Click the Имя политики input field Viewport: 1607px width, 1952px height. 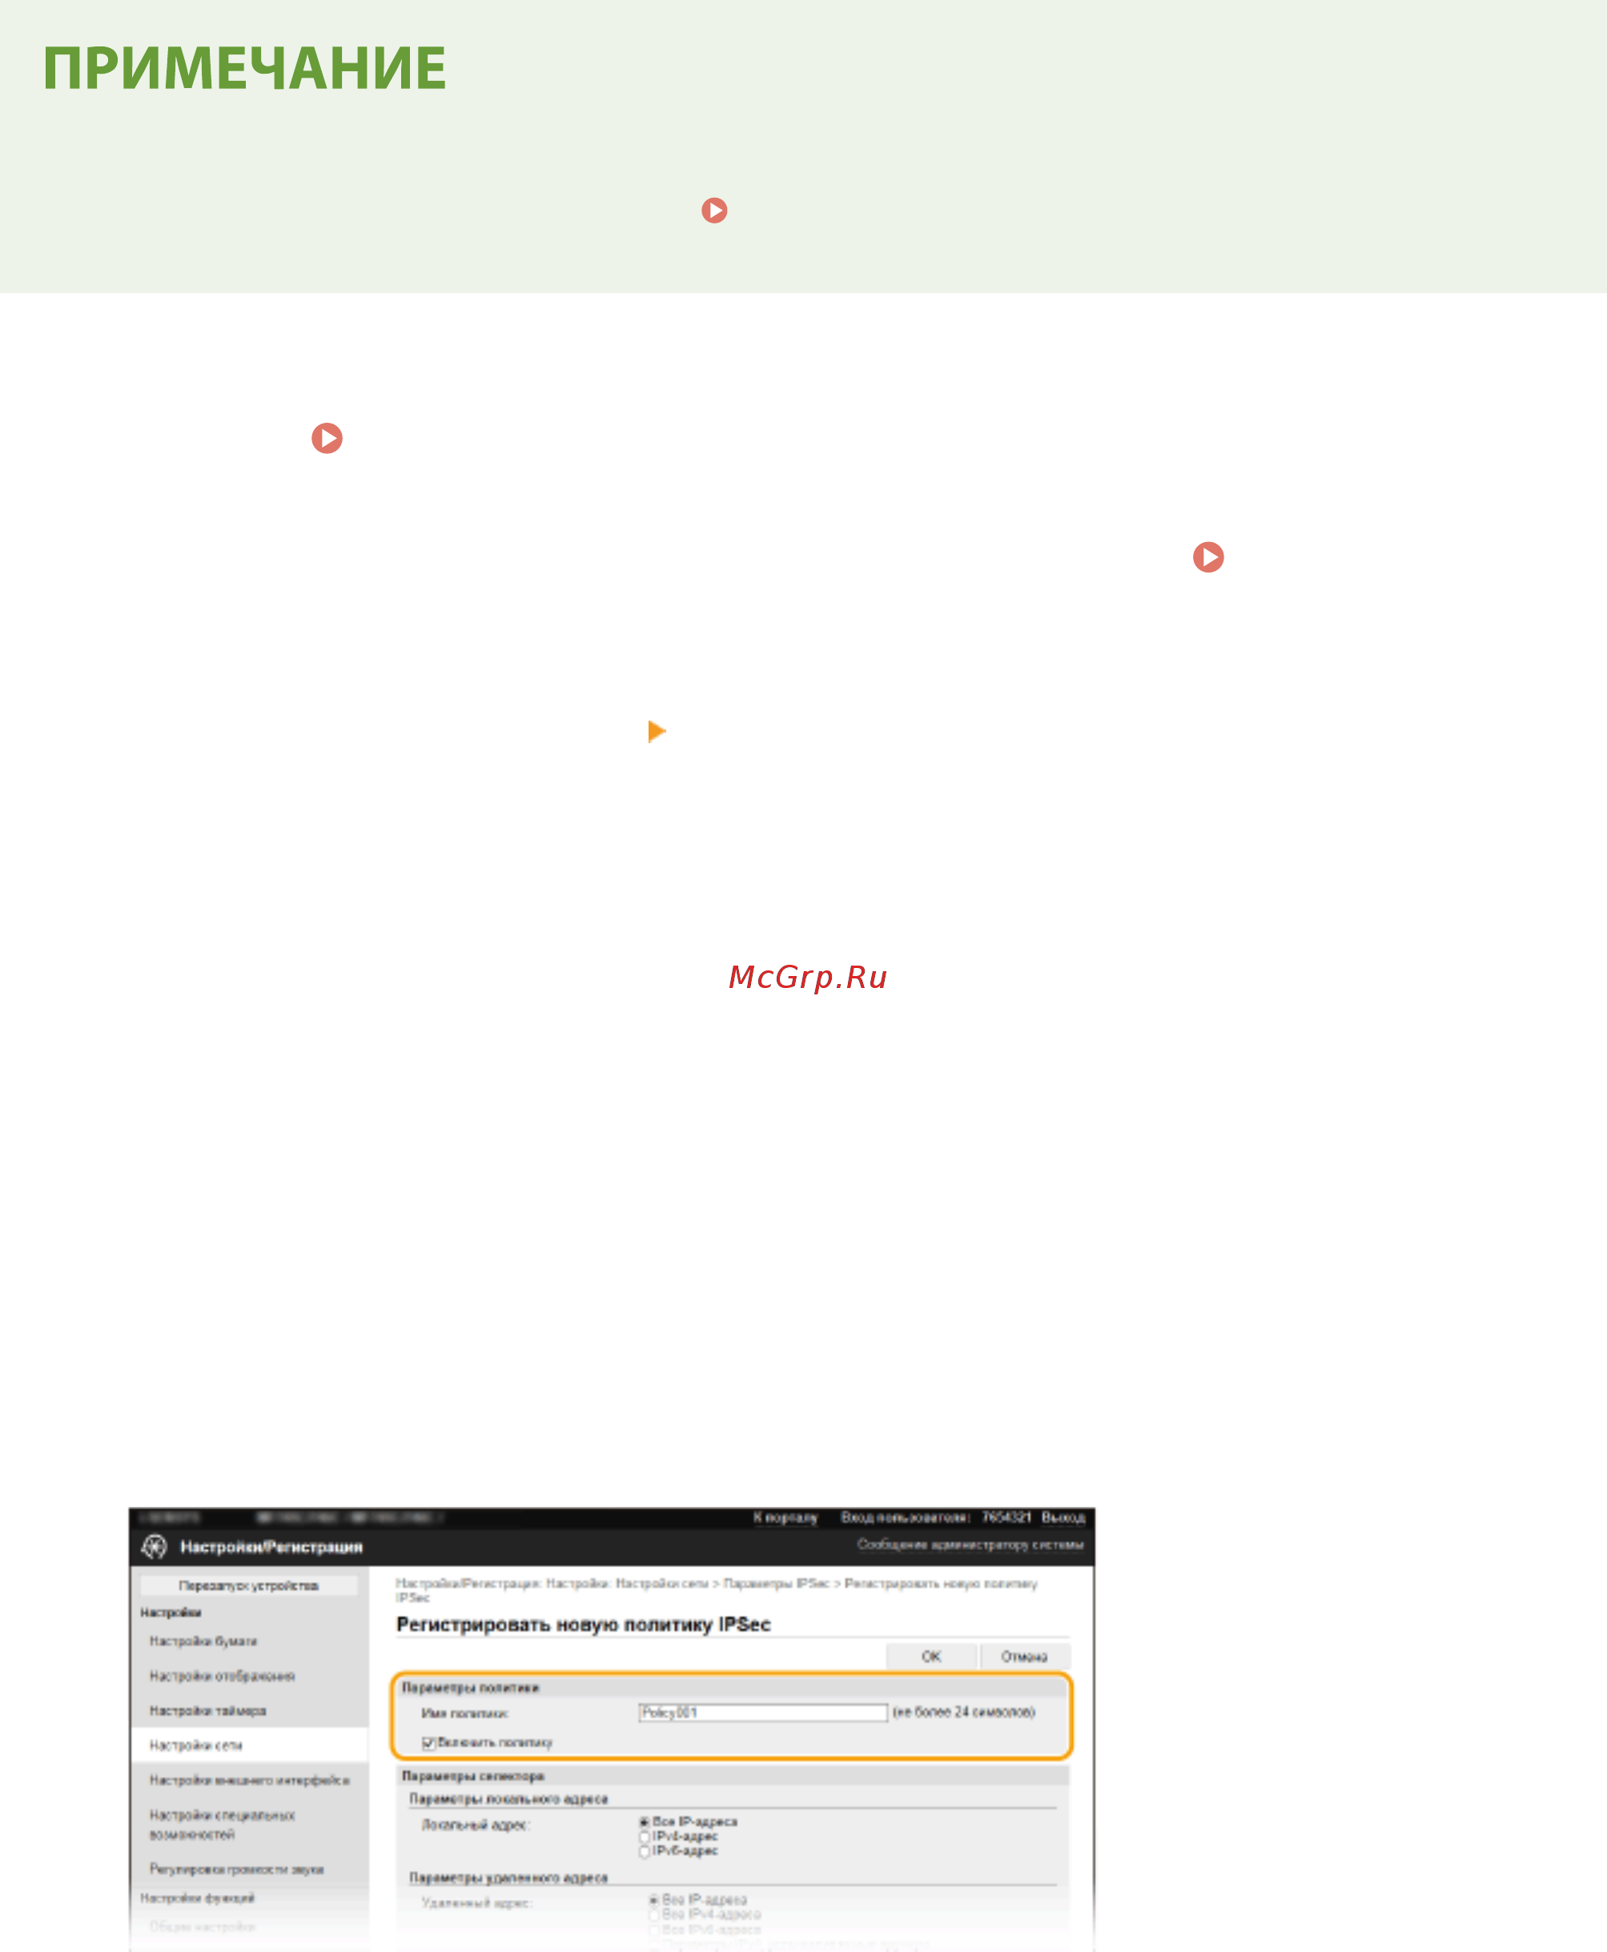[763, 1713]
